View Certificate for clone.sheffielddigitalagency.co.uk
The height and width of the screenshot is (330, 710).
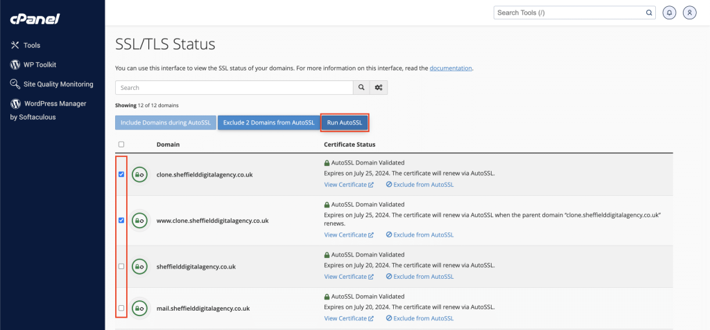(x=349, y=185)
